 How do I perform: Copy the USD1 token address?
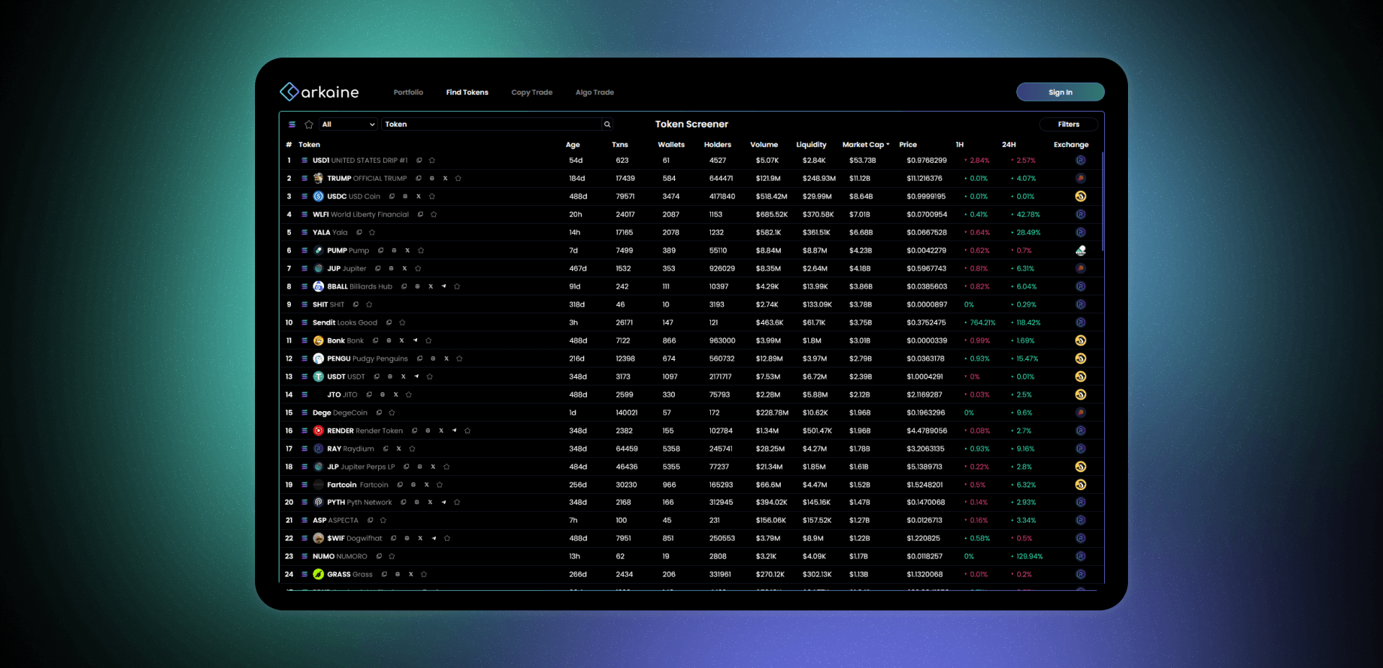click(x=419, y=161)
